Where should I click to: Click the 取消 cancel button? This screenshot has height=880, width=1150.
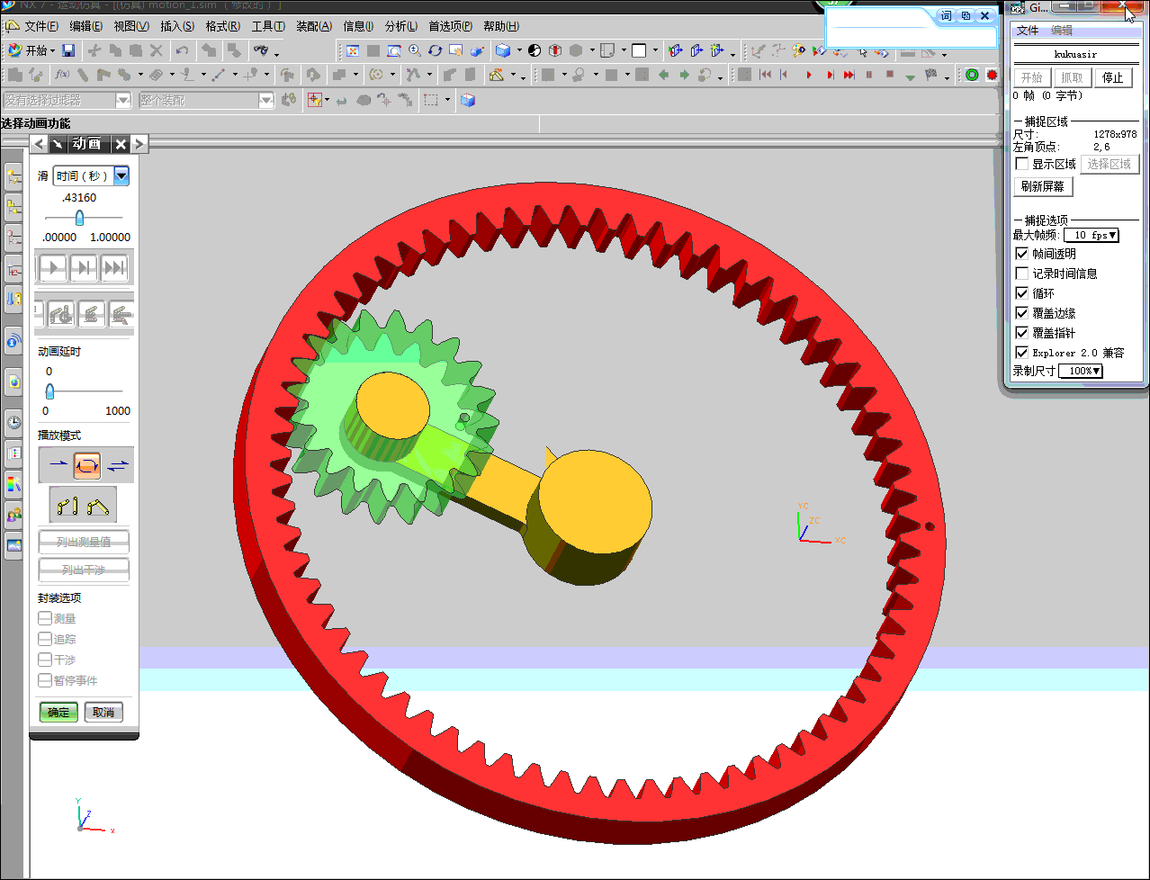click(x=103, y=712)
